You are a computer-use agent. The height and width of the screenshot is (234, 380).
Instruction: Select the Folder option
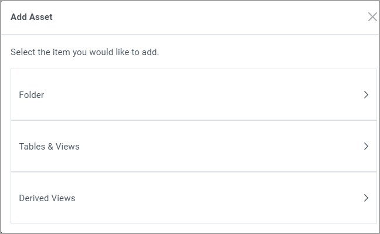194,94
